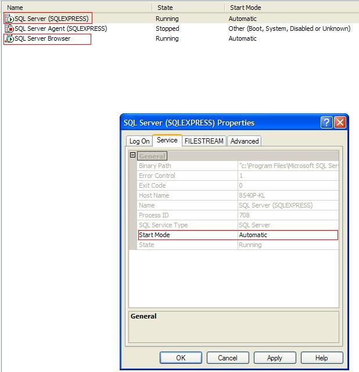Viewport: 359px width, 372px height.
Task: Click the General group header text
Action: tap(152, 156)
